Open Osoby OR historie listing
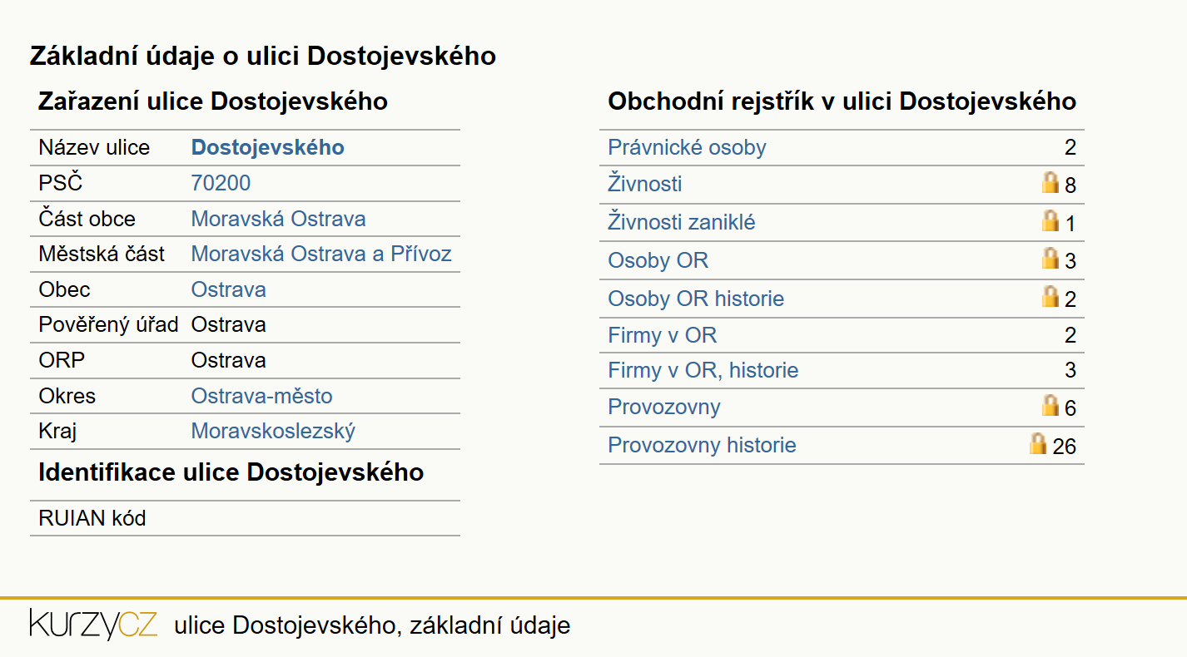Screen dimensions: 1187x657 pos(696,299)
